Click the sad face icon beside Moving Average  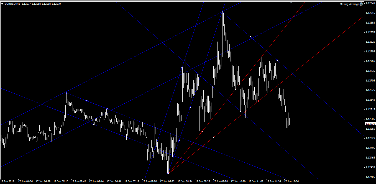361,4
